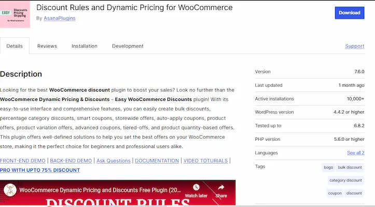The image size is (375, 207).
Task: Click the Watch later clock icon
Action: tap(196, 188)
